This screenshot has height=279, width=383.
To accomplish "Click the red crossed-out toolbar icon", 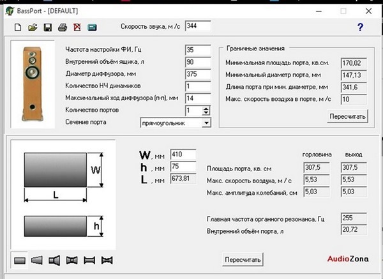I will (x=77, y=27).
